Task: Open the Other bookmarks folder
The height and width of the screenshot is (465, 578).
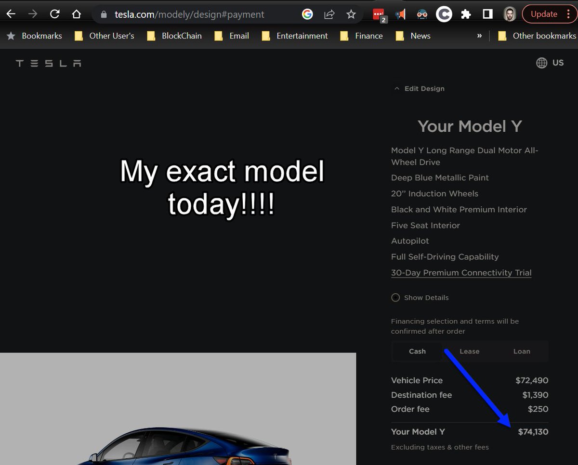Action: click(537, 36)
